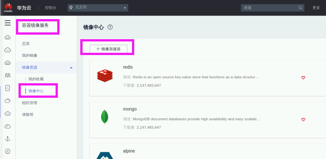Viewport: 326px width, 159px height.
Task: Click the redis logo
Action: 105,76
